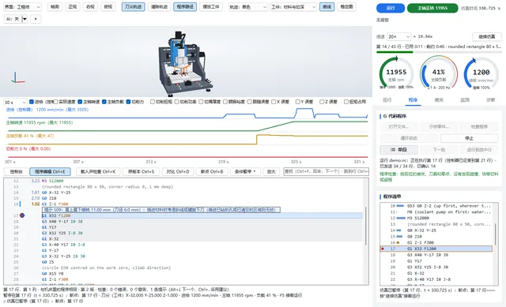Image resolution: width=506 pixels, height=307 pixels.
Task: Toggle the 刀尖轨迹 button
Action: click(x=134, y=7)
